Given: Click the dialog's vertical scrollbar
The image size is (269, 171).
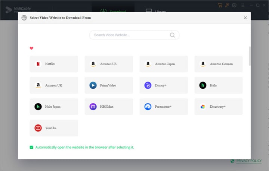Looking at the screenshot, I should coord(250,56).
